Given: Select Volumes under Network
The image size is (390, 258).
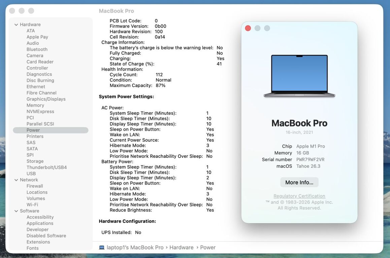Looking at the screenshot, I should [x=36, y=199].
